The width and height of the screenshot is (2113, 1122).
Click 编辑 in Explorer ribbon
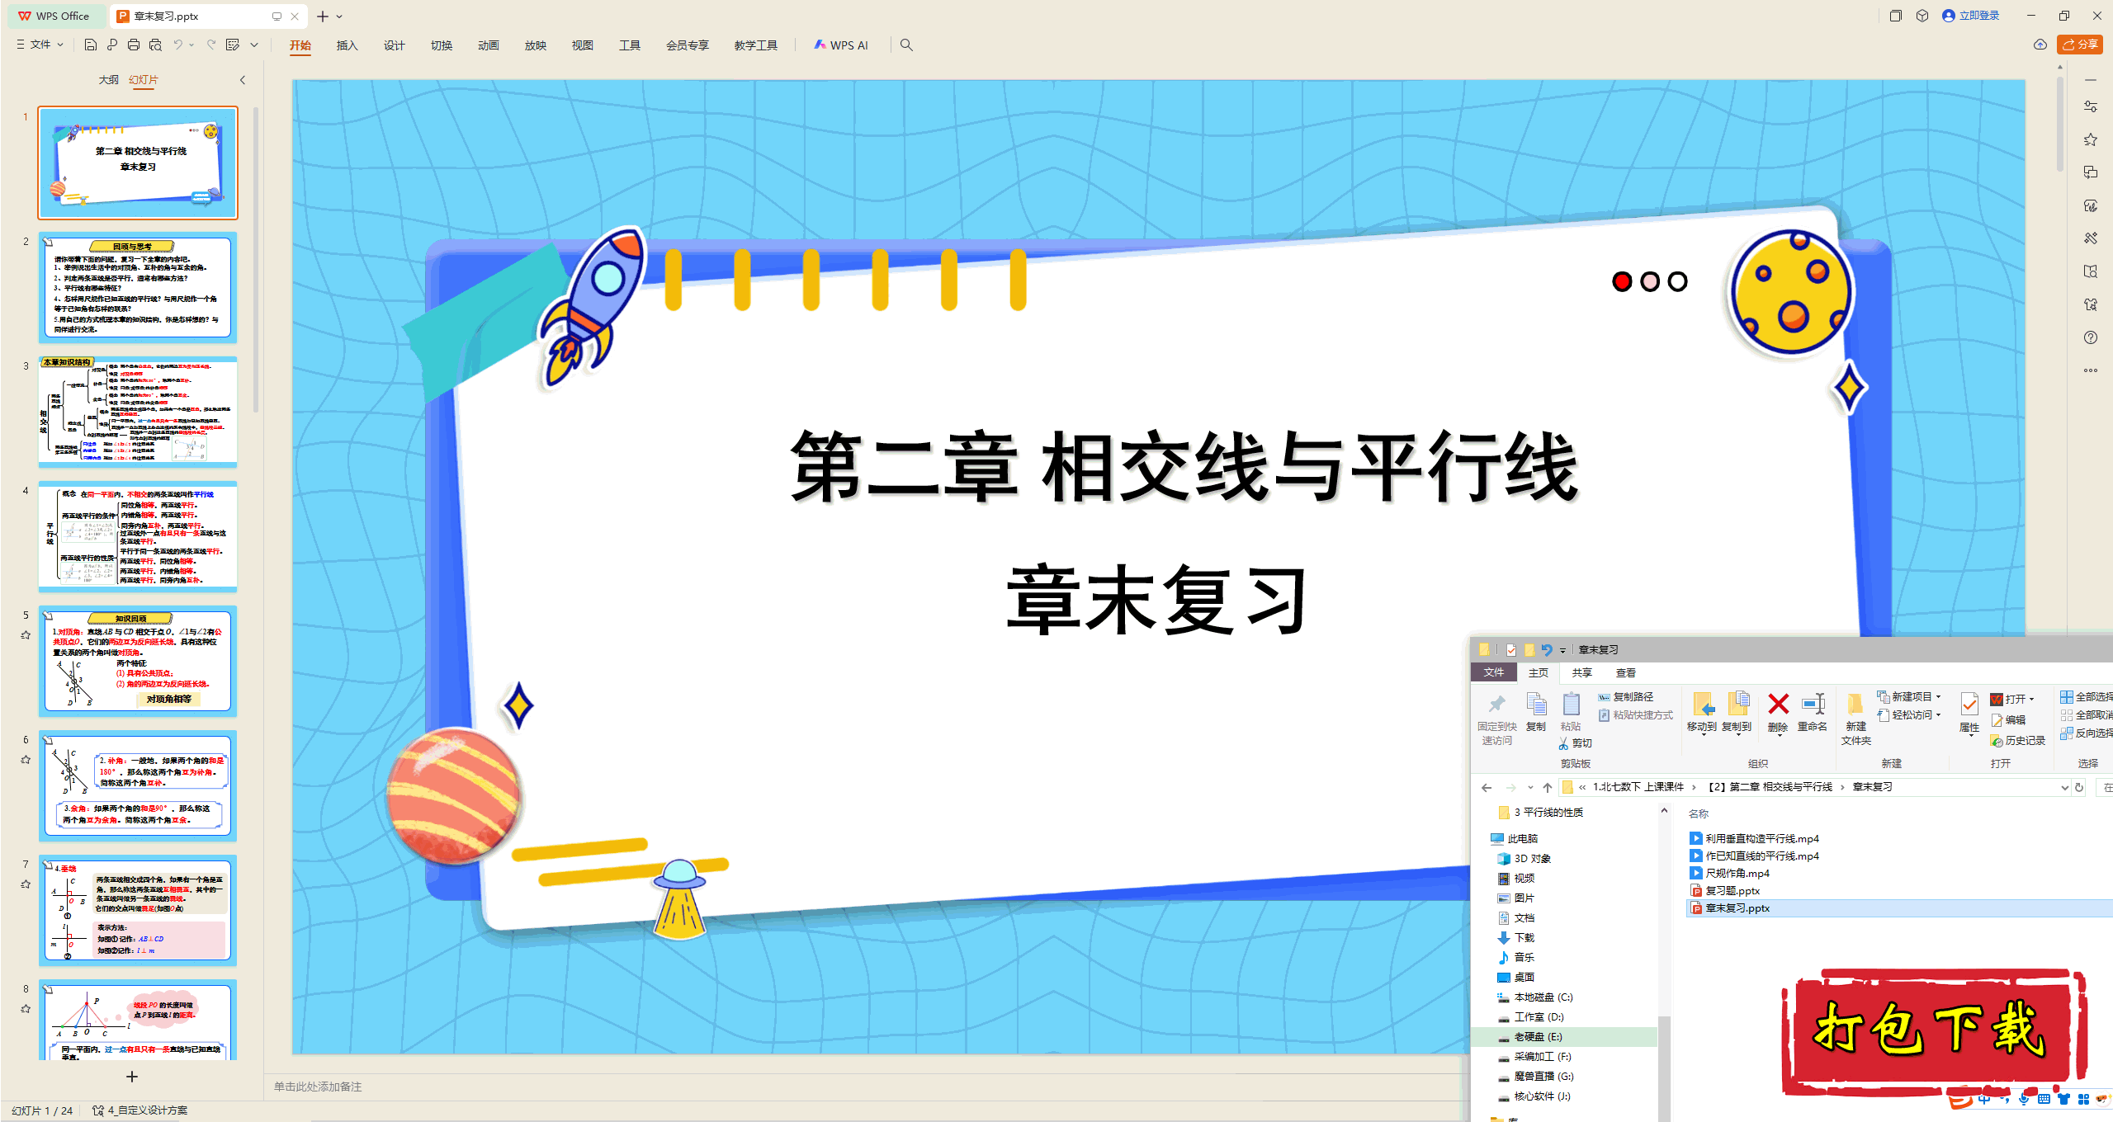pos(2007,720)
